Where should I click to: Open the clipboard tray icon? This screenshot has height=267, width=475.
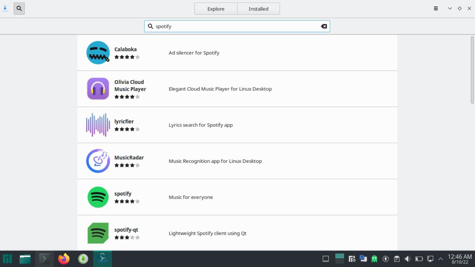click(x=397, y=259)
